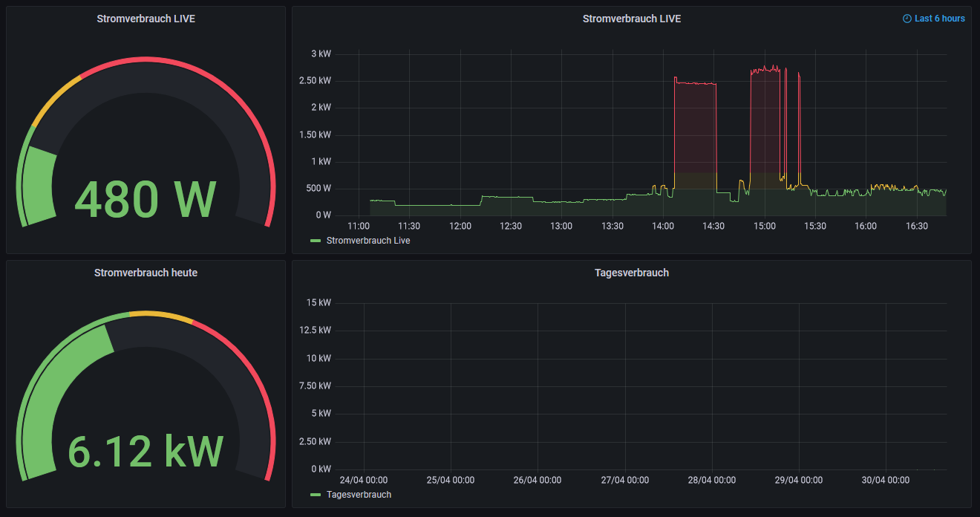
Task: Click the 15 kW y-axis label
Action: [x=318, y=302]
